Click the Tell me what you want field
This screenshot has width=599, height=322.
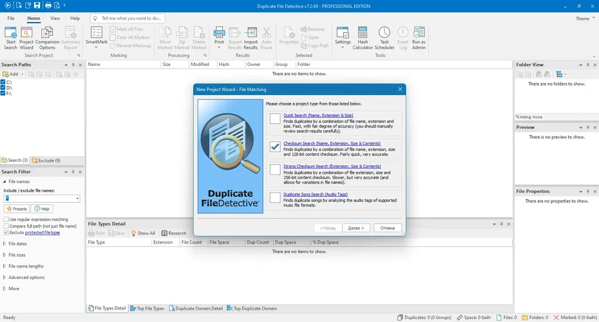pyautogui.click(x=128, y=19)
